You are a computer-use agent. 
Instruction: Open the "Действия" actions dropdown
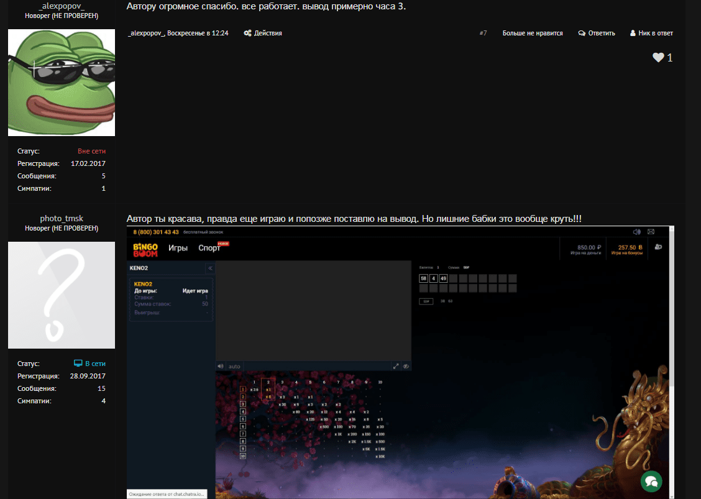263,34
